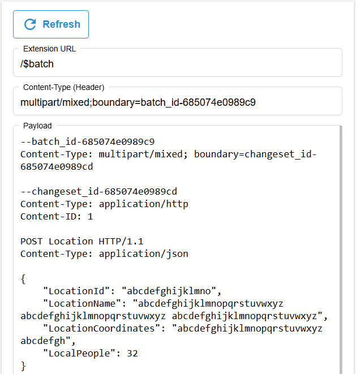Screen dimensions: 356x374
Task: Place cursor on the --changeset_id-685074e0989cd payload line
Action: coord(99,192)
